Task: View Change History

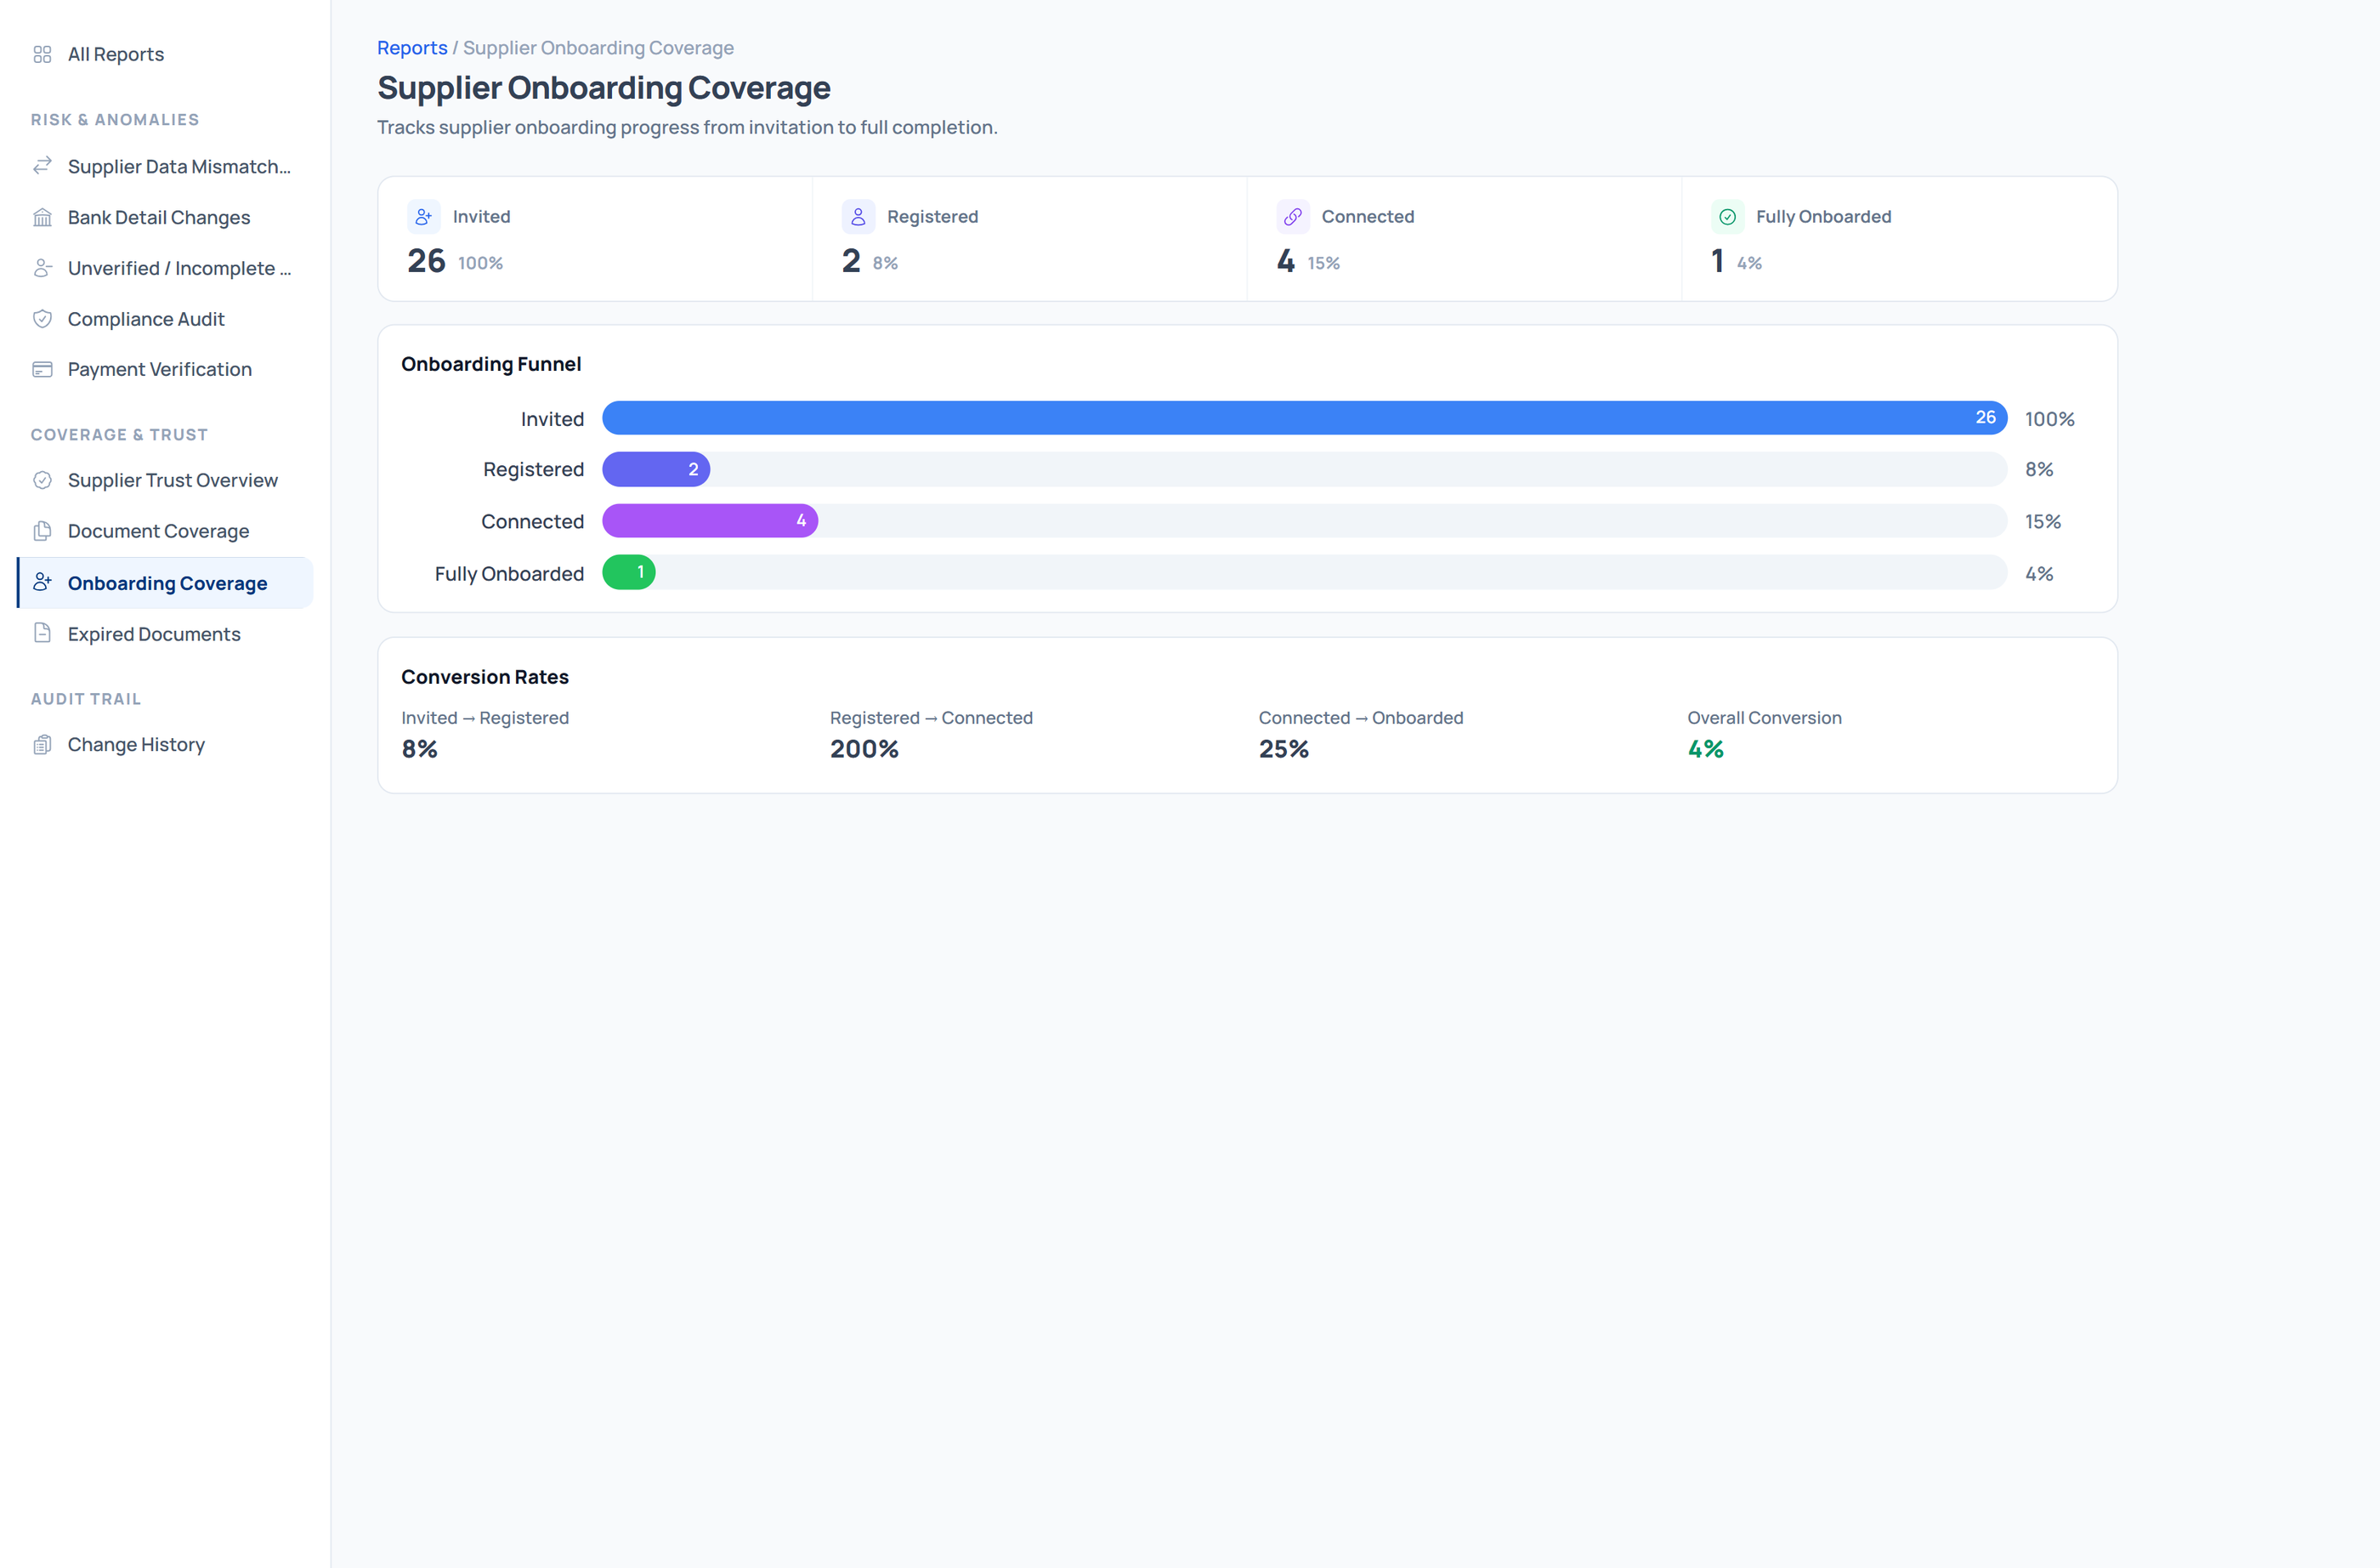Action: click(165, 745)
